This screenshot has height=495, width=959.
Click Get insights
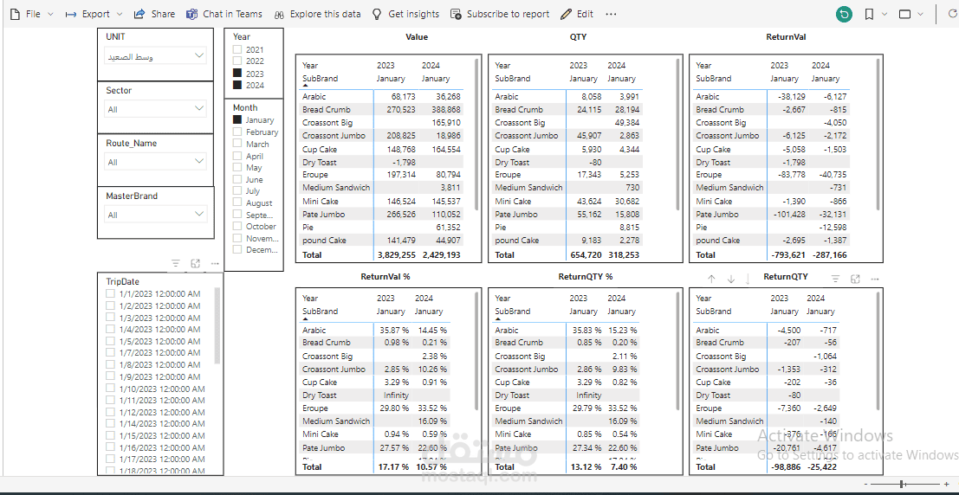(405, 14)
